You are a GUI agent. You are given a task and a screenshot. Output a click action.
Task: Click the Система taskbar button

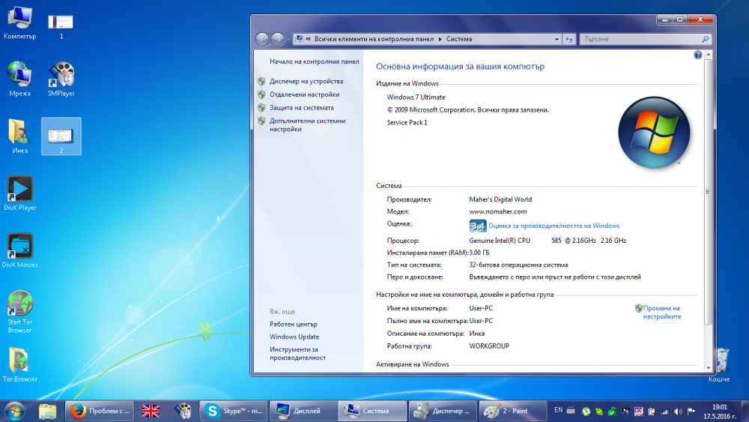point(373,411)
